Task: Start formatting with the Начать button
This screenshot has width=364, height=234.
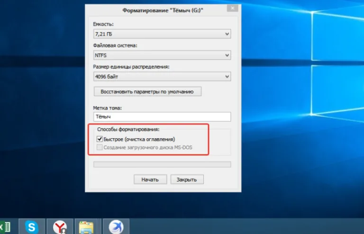Action: pos(150,180)
